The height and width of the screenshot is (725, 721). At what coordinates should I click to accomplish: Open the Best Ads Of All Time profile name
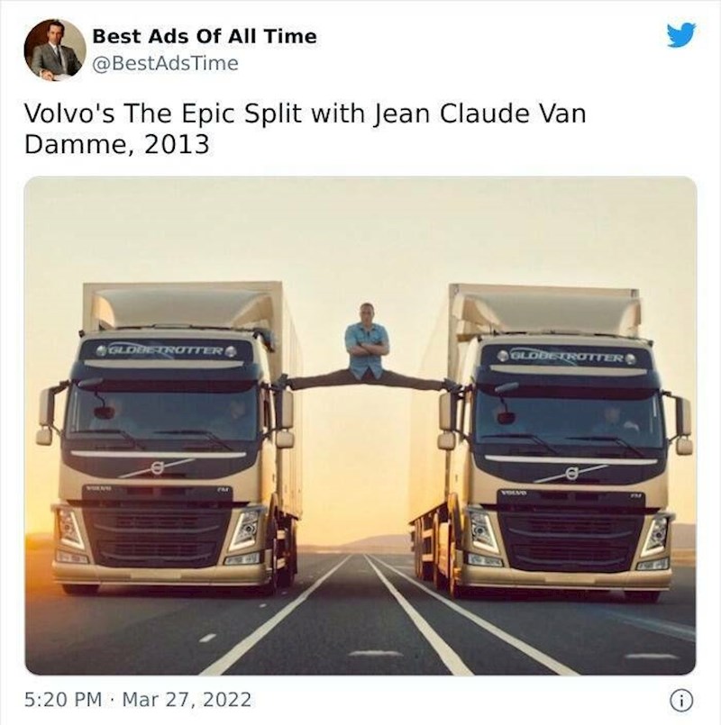[x=205, y=36]
